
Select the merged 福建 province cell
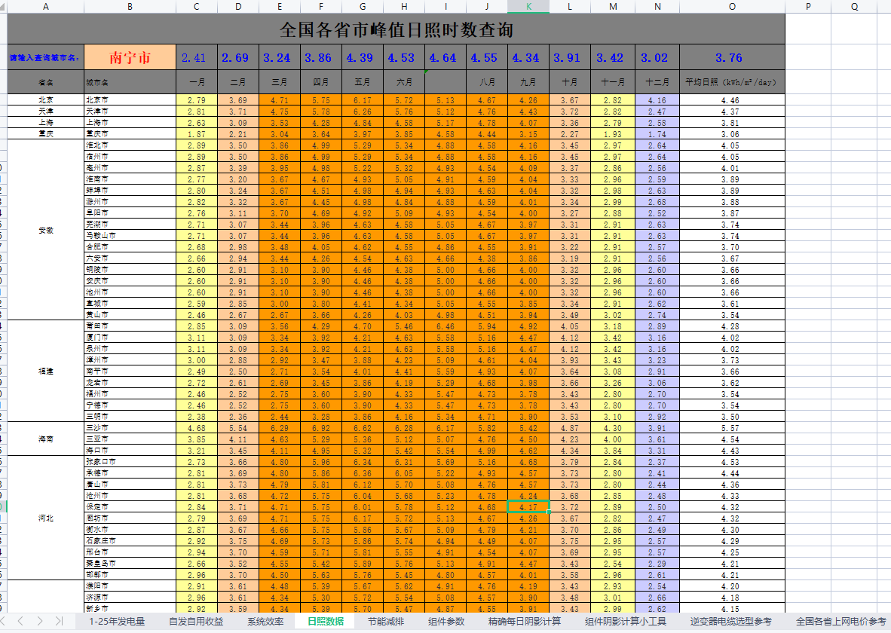pyautogui.click(x=45, y=371)
